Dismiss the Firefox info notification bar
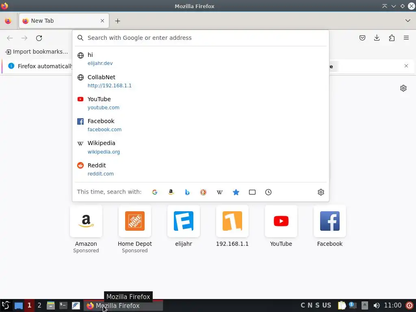 [x=406, y=66]
